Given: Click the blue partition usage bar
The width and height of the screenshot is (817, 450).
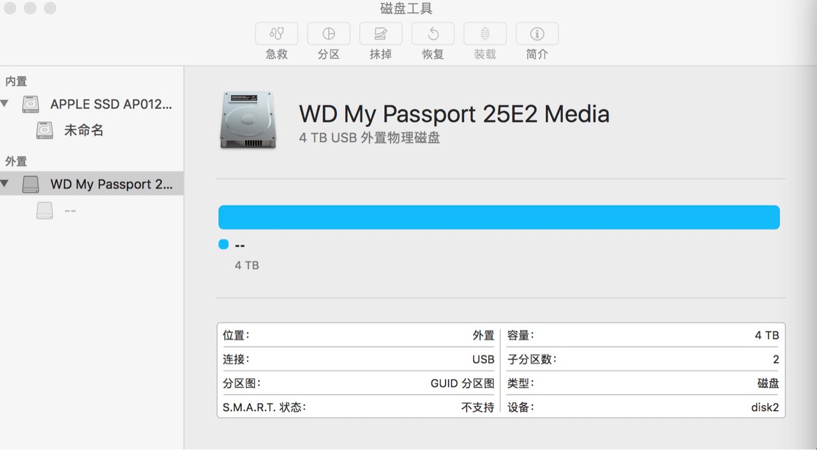Looking at the screenshot, I should tap(499, 217).
